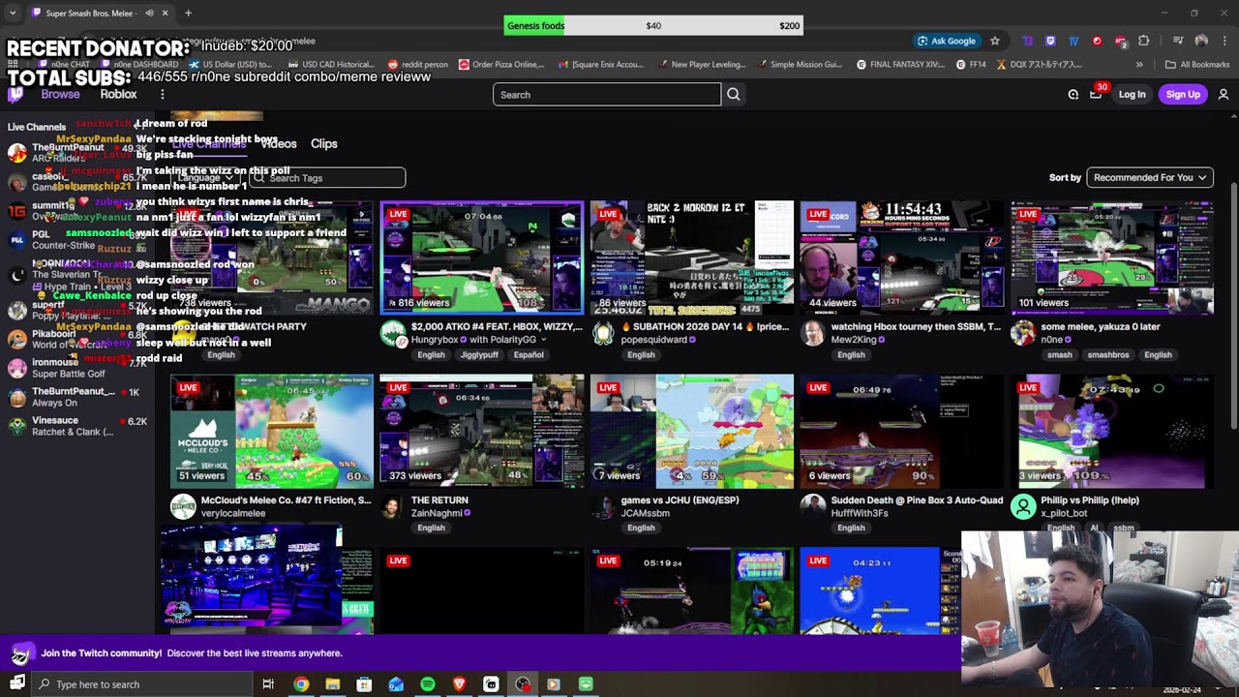Image resolution: width=1239 pixels, height=697 pixels.
Task: Click the Twitch prime loot icon
Action: point(1073,94)
